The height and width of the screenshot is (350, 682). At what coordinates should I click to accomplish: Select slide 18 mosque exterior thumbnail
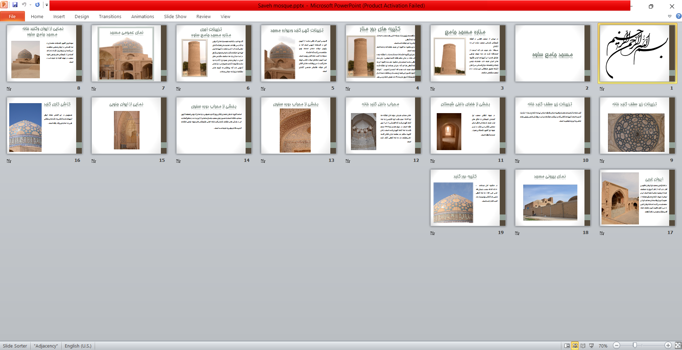552,198
